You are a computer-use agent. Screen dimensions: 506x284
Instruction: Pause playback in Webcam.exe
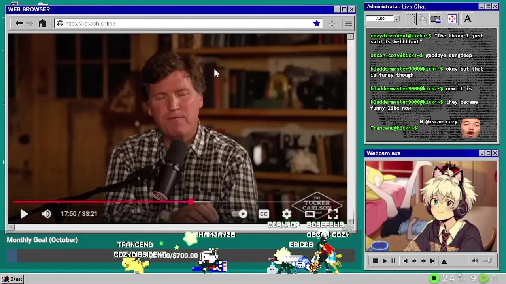(x=393, y=261)
